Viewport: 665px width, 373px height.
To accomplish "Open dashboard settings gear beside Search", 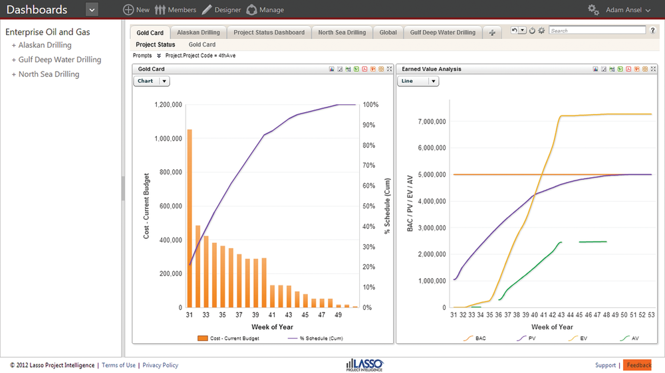I will point(541,31).
